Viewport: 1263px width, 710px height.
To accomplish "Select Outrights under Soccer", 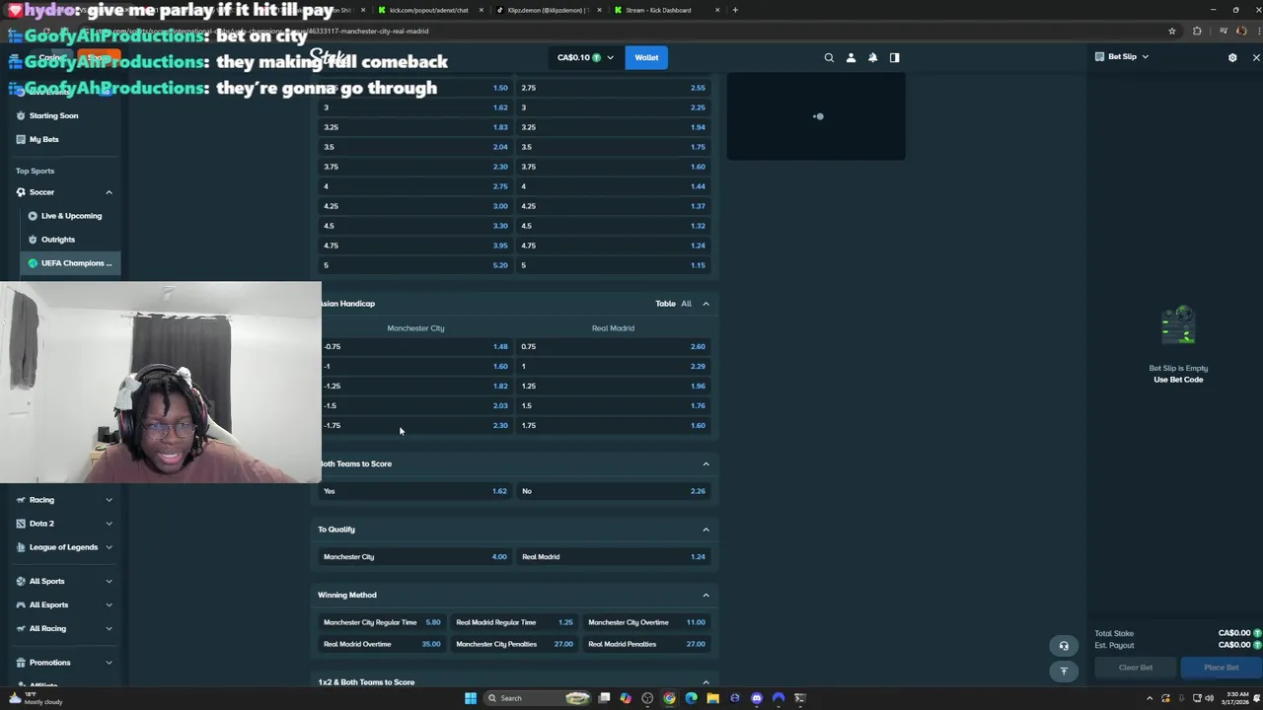I will [58, 240].
